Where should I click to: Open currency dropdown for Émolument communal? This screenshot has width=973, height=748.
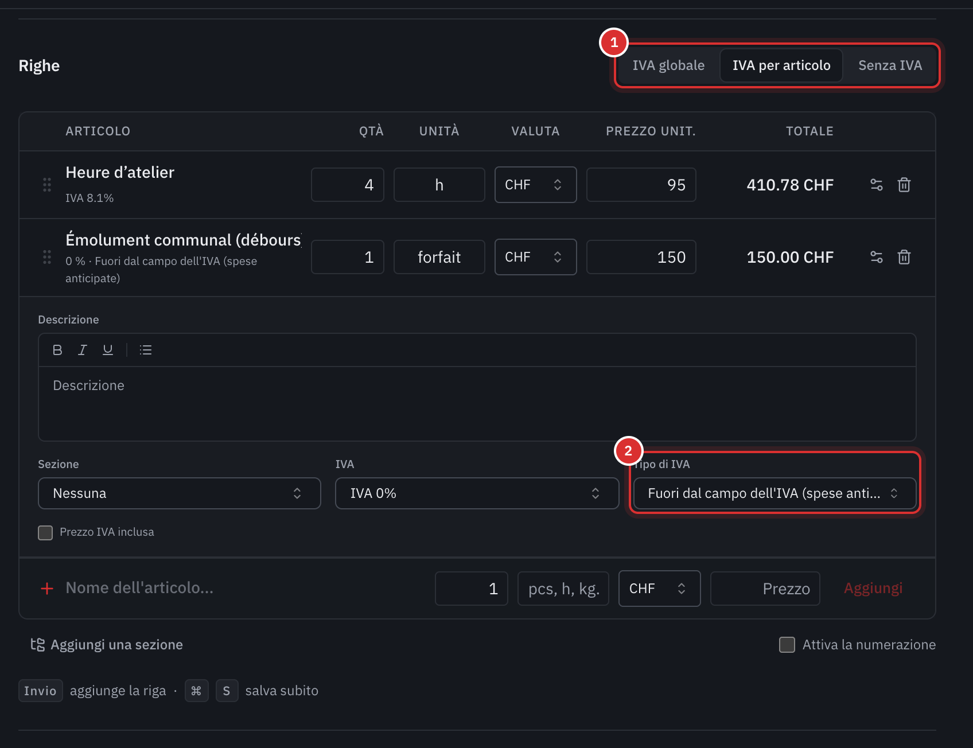tap(535, 257)
